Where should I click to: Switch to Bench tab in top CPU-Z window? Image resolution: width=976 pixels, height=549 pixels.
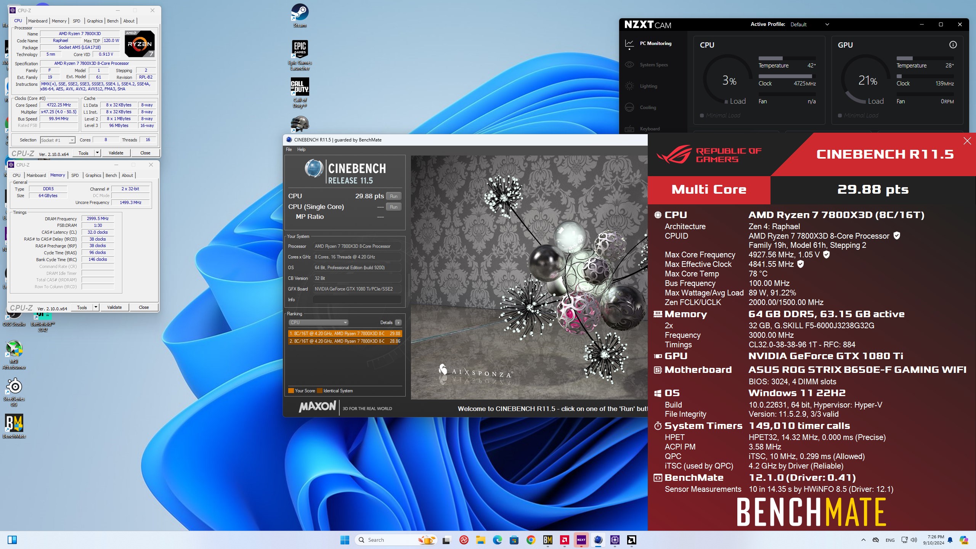click(x=112, y=21)
